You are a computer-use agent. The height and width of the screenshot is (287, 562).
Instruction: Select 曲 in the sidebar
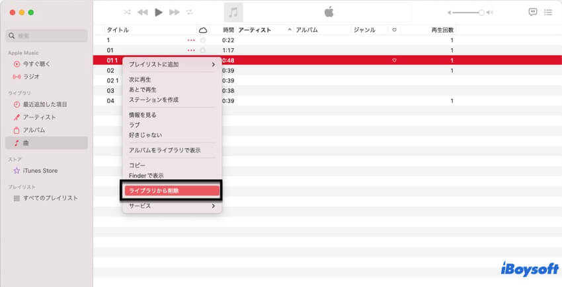[46, 143]
